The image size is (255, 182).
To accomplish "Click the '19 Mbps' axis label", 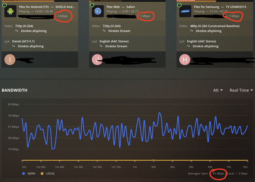I will point(13,149).
